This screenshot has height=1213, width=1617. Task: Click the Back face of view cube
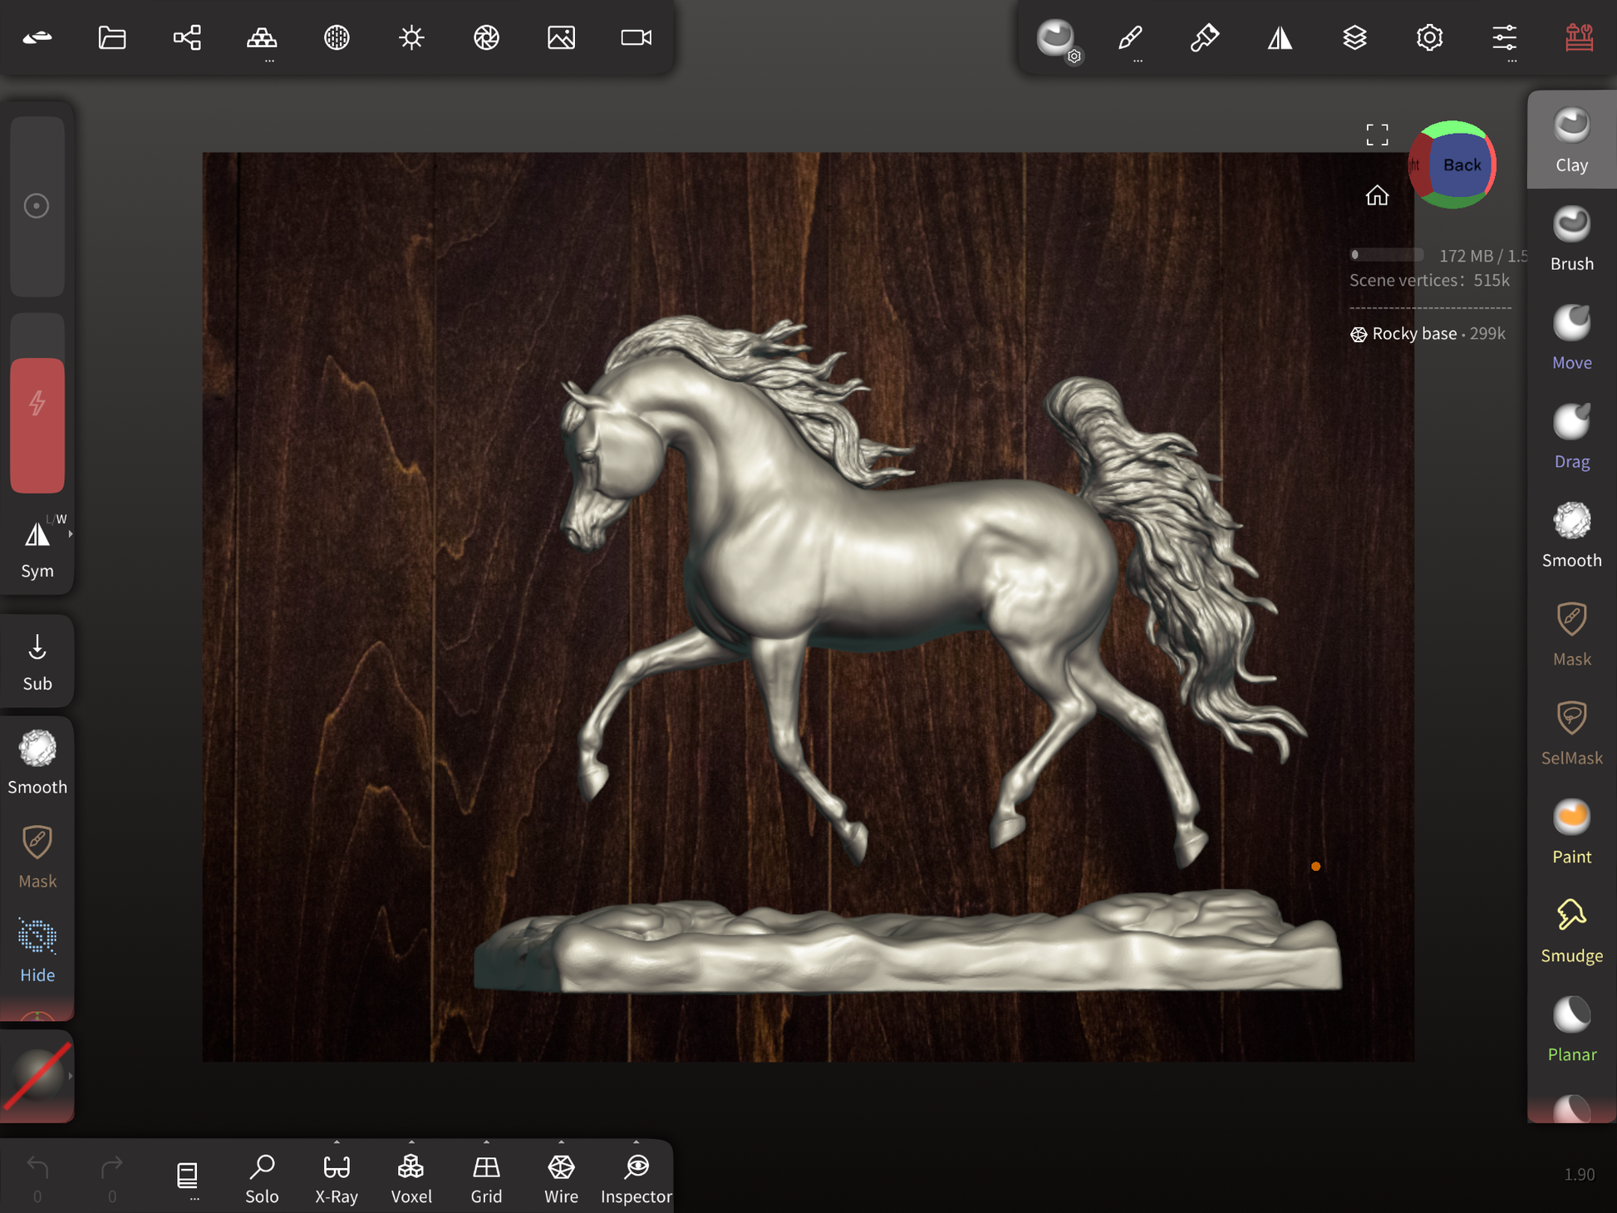[x=1461, y=165]
